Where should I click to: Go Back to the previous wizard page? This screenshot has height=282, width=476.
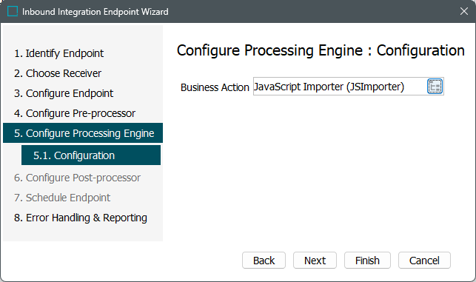click(264, 260)
